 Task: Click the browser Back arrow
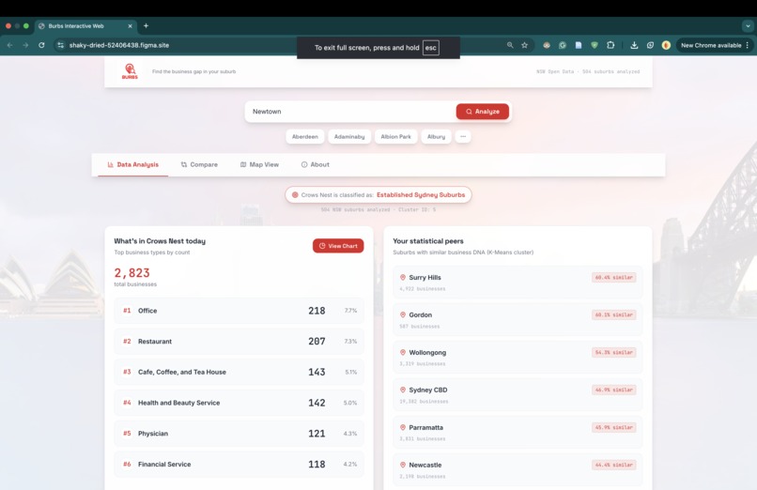click(9, 45)
